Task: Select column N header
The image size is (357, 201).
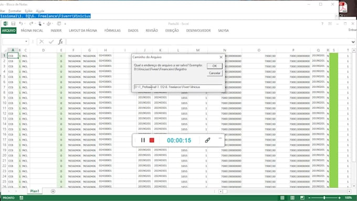Action: pos(225,50)
